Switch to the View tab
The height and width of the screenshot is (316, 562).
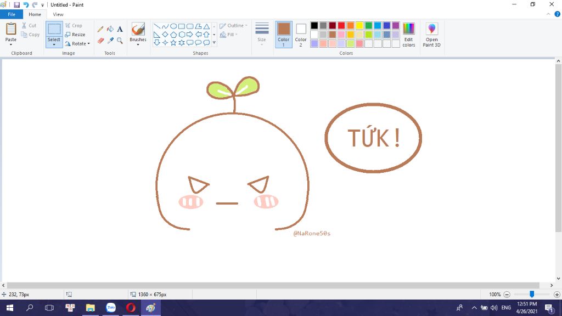[58, 14]
